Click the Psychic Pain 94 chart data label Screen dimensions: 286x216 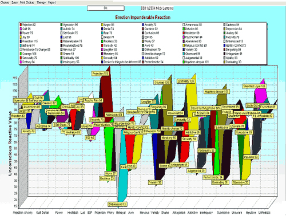(x=93, y=100)
